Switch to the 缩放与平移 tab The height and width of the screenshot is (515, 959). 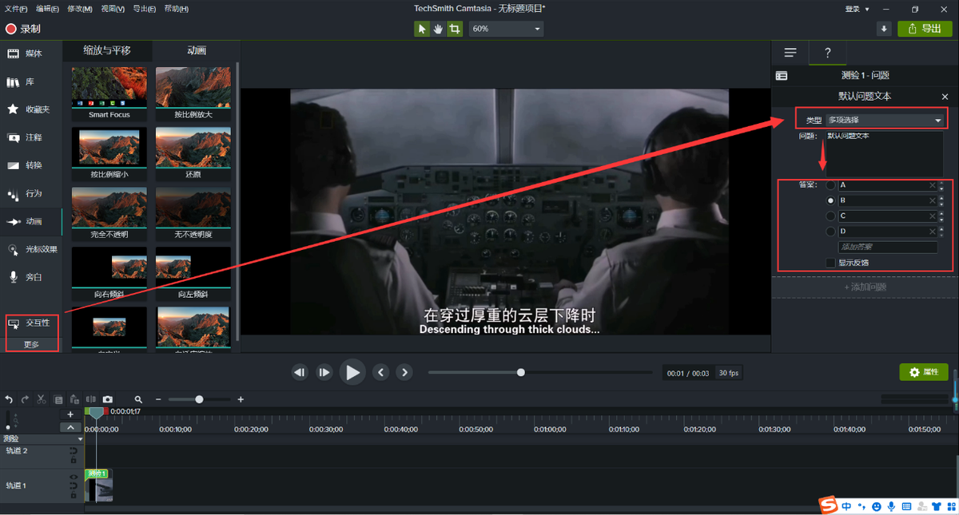click(x=107, y=50)
